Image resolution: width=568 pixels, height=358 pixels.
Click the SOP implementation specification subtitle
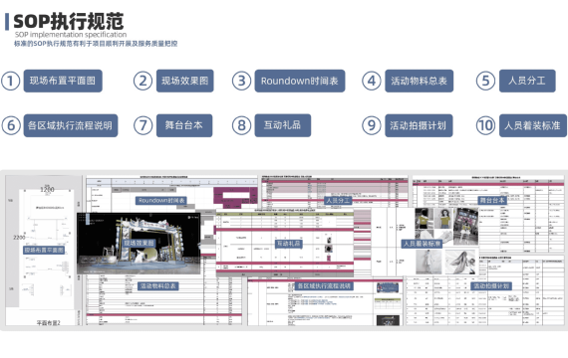click(71, 35)
